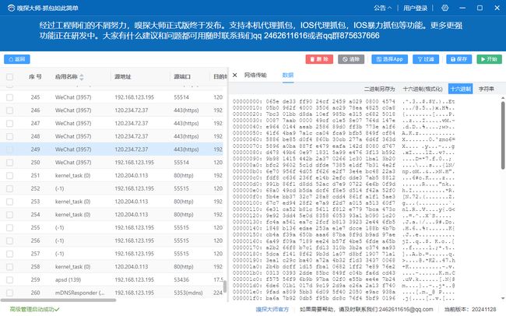Screen dimensions: 506x316
Task: Click the 源端口 column header
Action: coord(182,76)
